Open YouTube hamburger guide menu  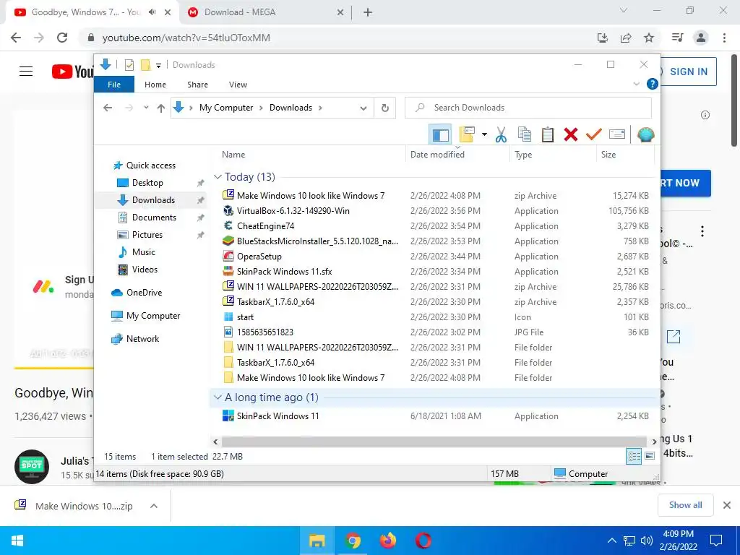[26, 72]
